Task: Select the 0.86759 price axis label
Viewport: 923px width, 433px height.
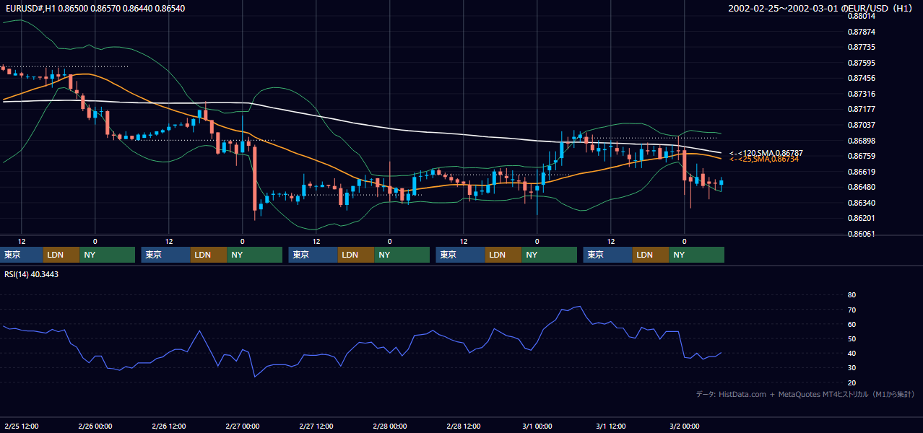Action: tap(861, 156)
